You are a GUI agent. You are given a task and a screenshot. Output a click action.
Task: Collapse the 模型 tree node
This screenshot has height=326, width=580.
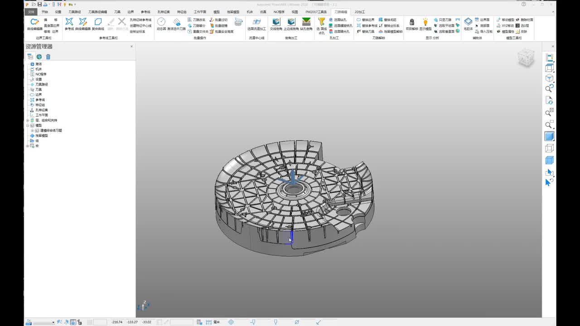27,125
